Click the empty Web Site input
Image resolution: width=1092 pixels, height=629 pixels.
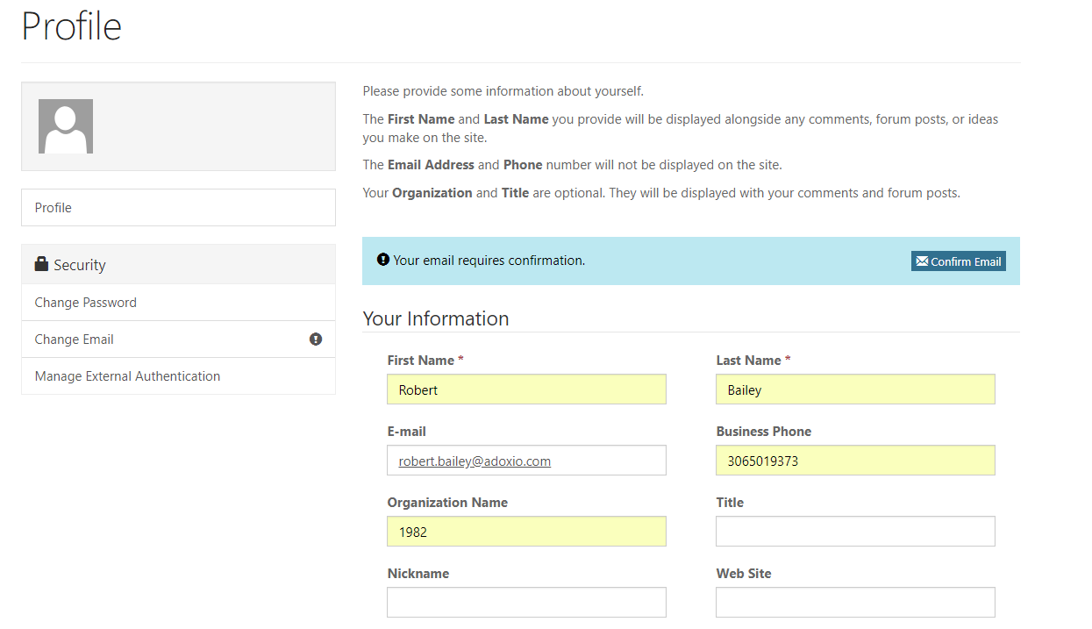855,603
